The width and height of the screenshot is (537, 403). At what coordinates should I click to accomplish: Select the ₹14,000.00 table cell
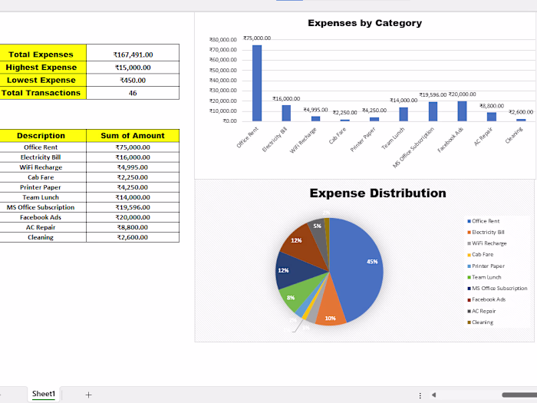(x=133, y=197)
